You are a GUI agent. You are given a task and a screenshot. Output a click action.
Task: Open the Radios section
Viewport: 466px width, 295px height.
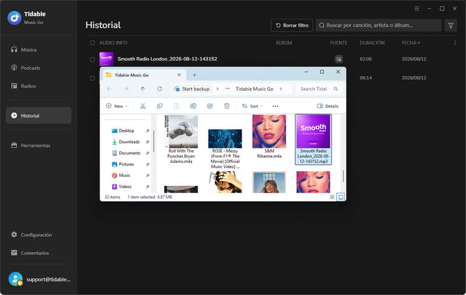pyautogui.click(x=23, y=86)
